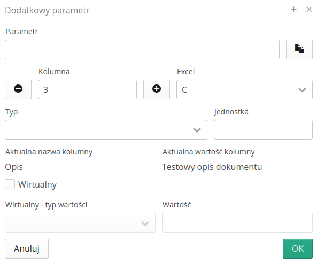Image resolution: width=317 pixels, height=263 pixels.
Task: Click the Testowy opis dokumentu value text
Action: tap(212, 167)
